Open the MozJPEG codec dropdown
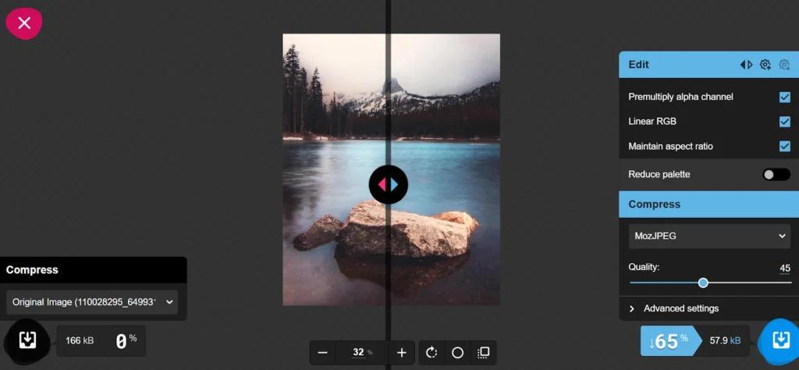The image size is (799, 370). tap(708, 236)
